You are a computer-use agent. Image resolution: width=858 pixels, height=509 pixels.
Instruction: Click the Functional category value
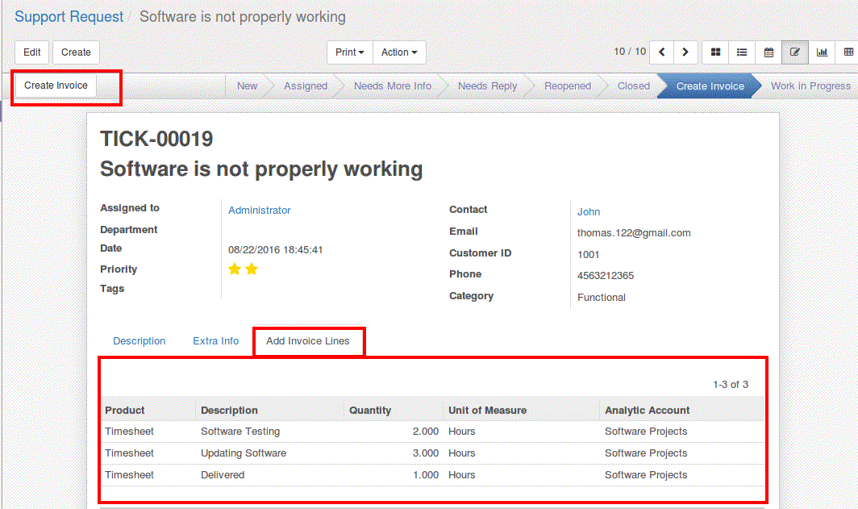pos(602,297)
